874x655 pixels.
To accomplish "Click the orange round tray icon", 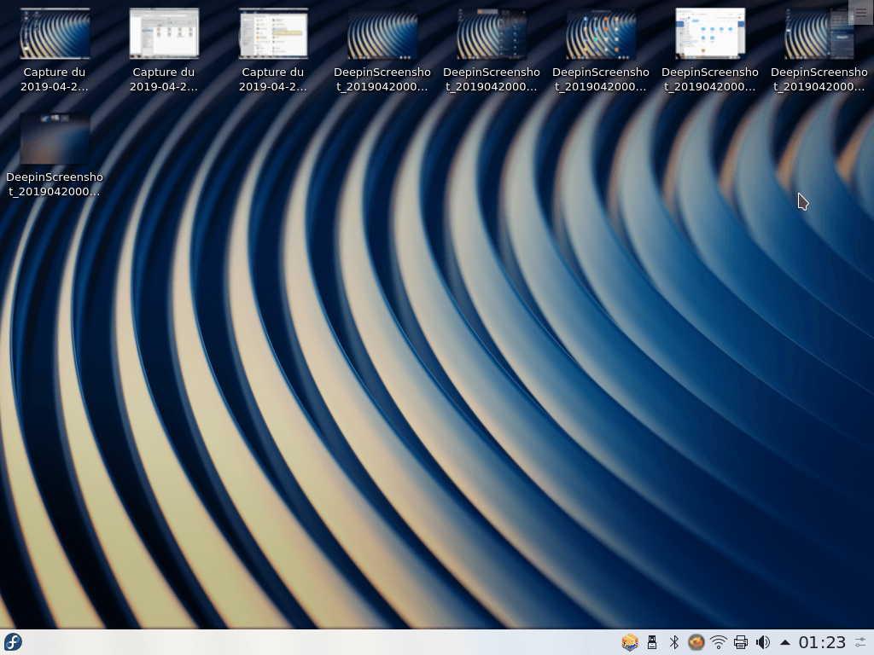I will click(696, 642).
